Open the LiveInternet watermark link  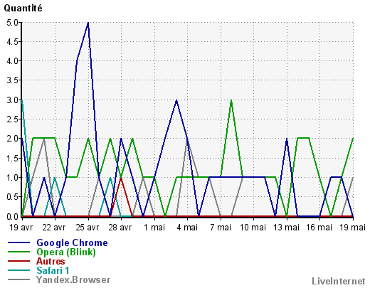[339, 281]
